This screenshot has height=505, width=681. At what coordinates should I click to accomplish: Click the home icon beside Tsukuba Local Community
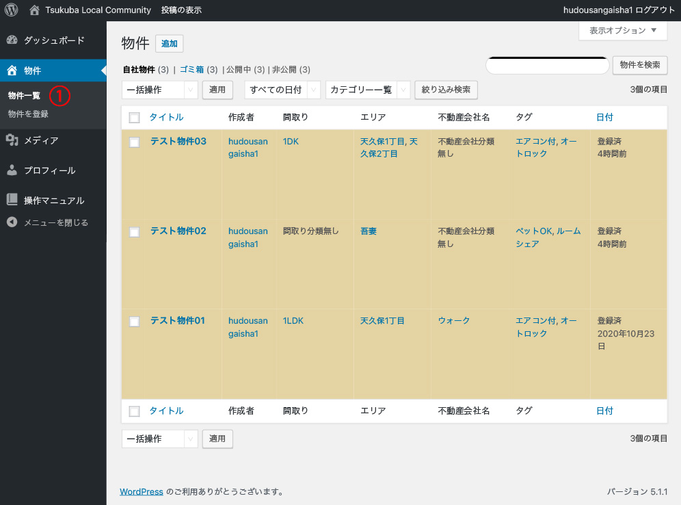tap(34, 10)
